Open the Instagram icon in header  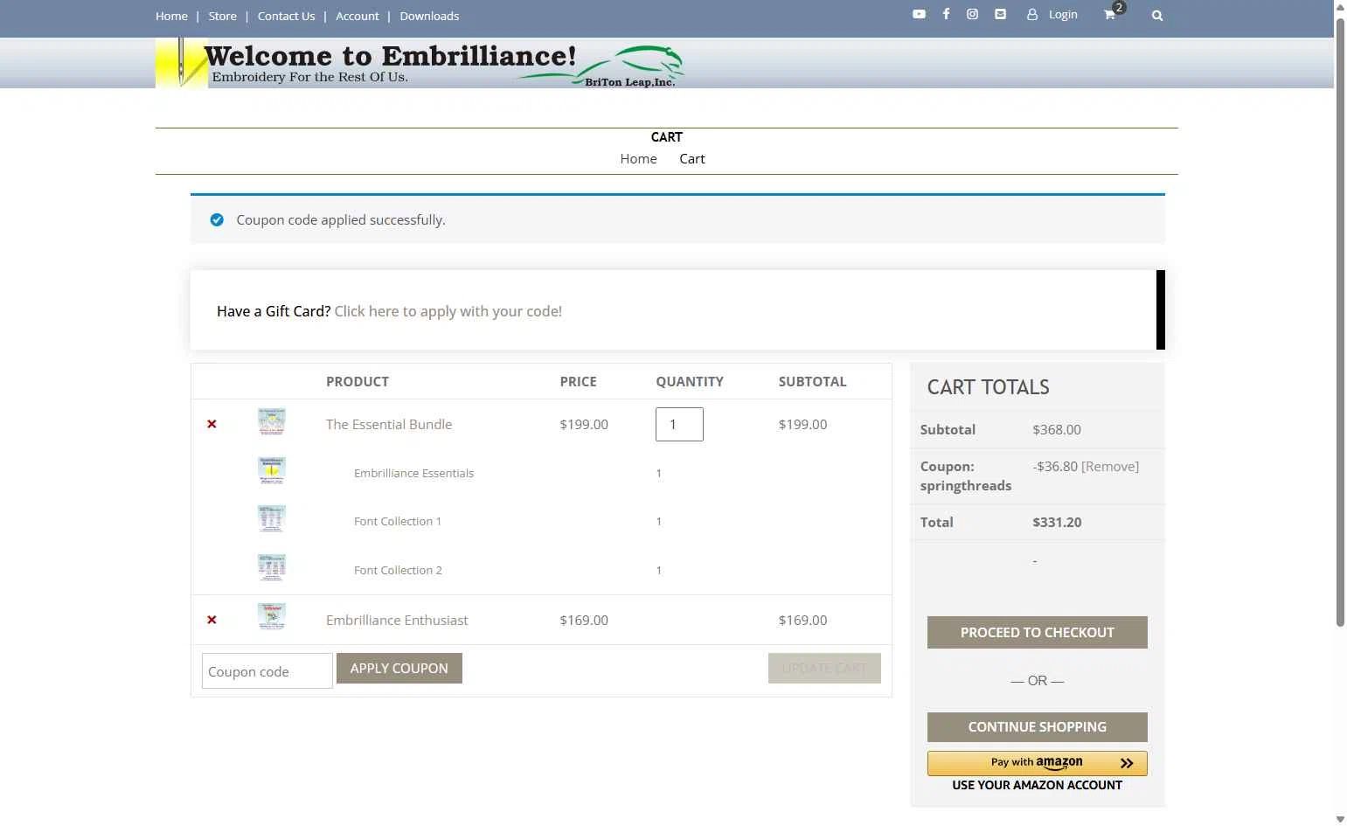[x=972, y=14]
